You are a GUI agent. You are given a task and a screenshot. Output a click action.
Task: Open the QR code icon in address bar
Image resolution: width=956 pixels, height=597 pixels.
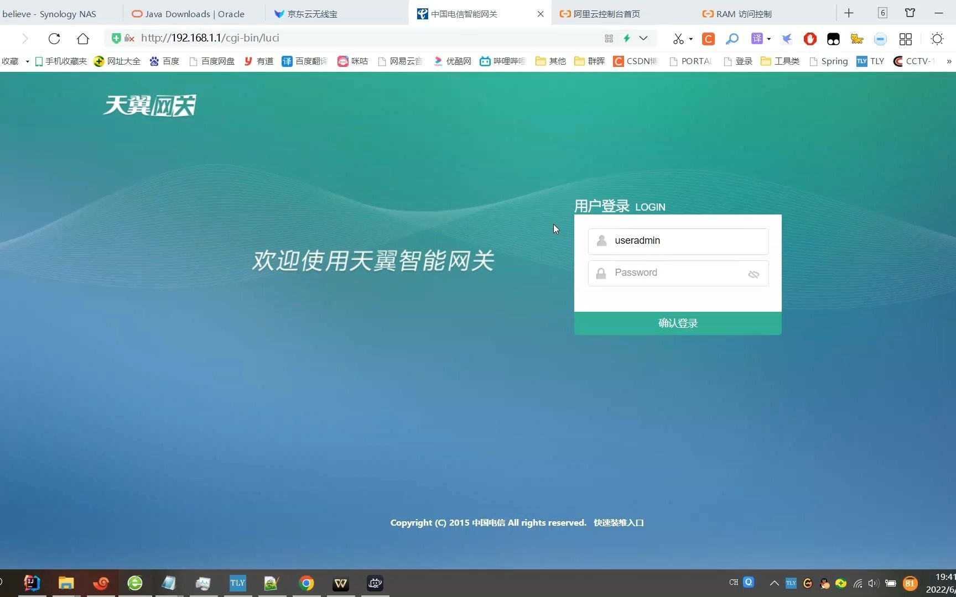(609, 38)
